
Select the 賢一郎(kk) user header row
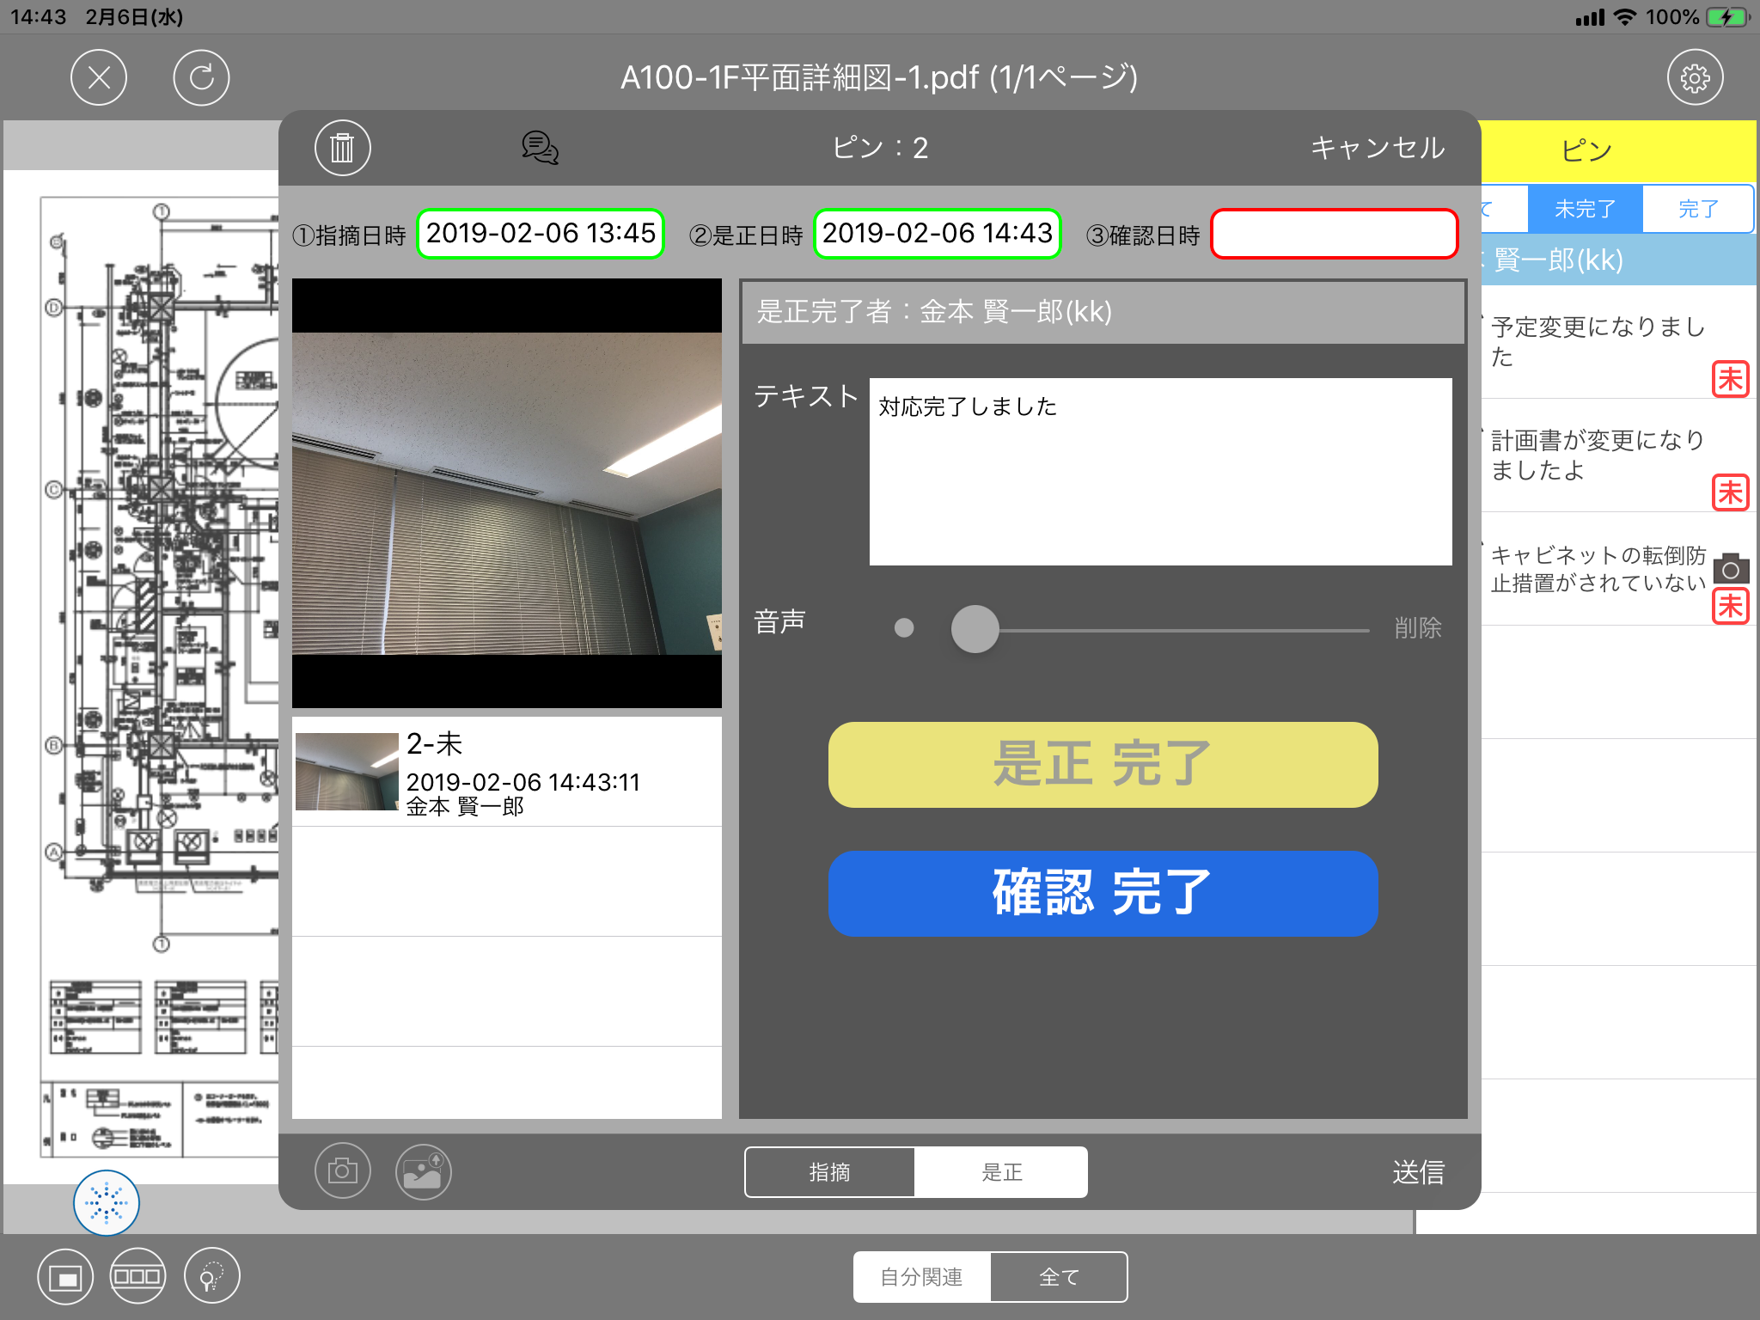[1619, 260]
